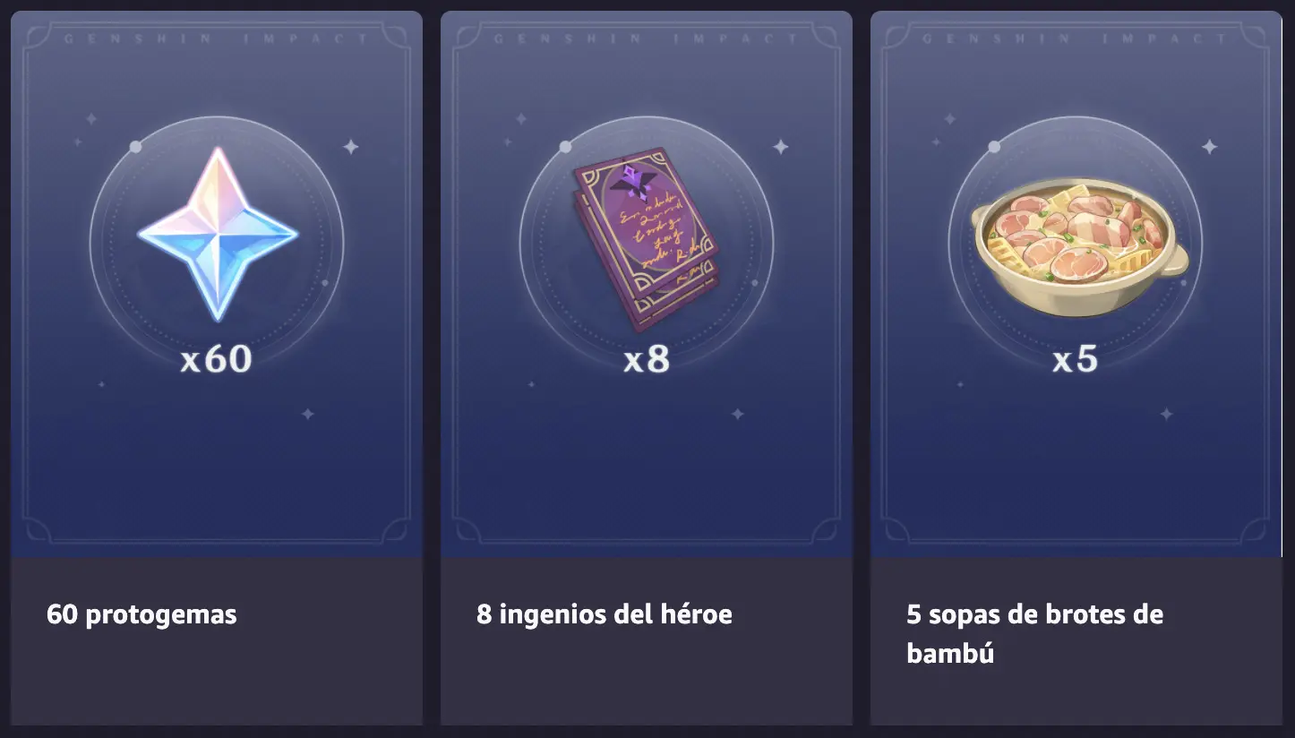Click the dark caption area below protogemas
Screen dimensions: 1295x738
point(217,641)
